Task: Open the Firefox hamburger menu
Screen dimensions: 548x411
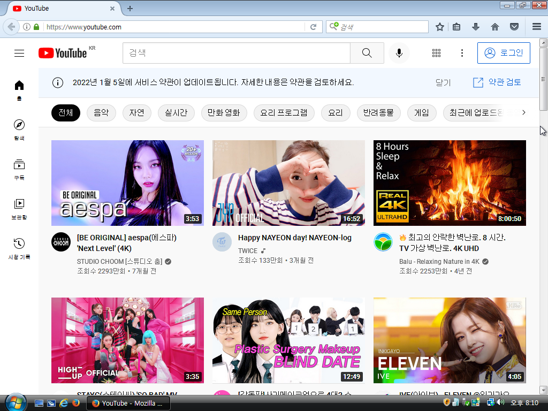Action: 537,27
